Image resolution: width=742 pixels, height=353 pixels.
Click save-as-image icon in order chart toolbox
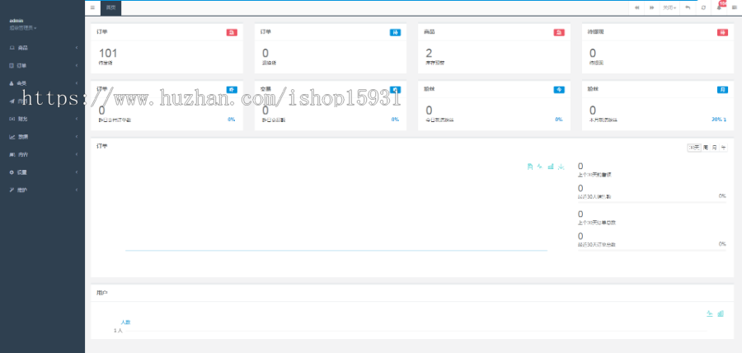pos(561,167)
